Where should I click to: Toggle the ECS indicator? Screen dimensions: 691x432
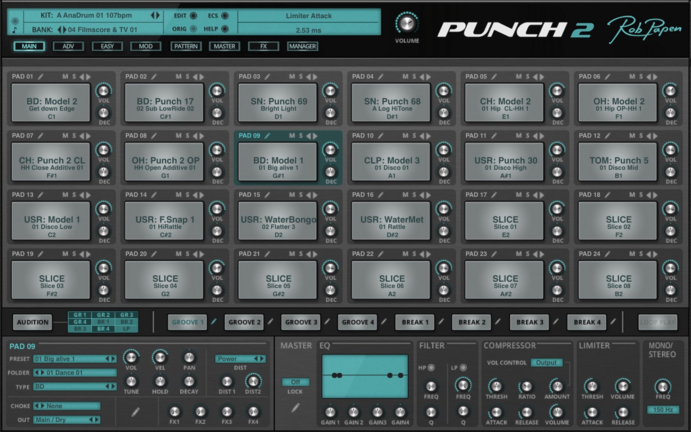(225, 16)
